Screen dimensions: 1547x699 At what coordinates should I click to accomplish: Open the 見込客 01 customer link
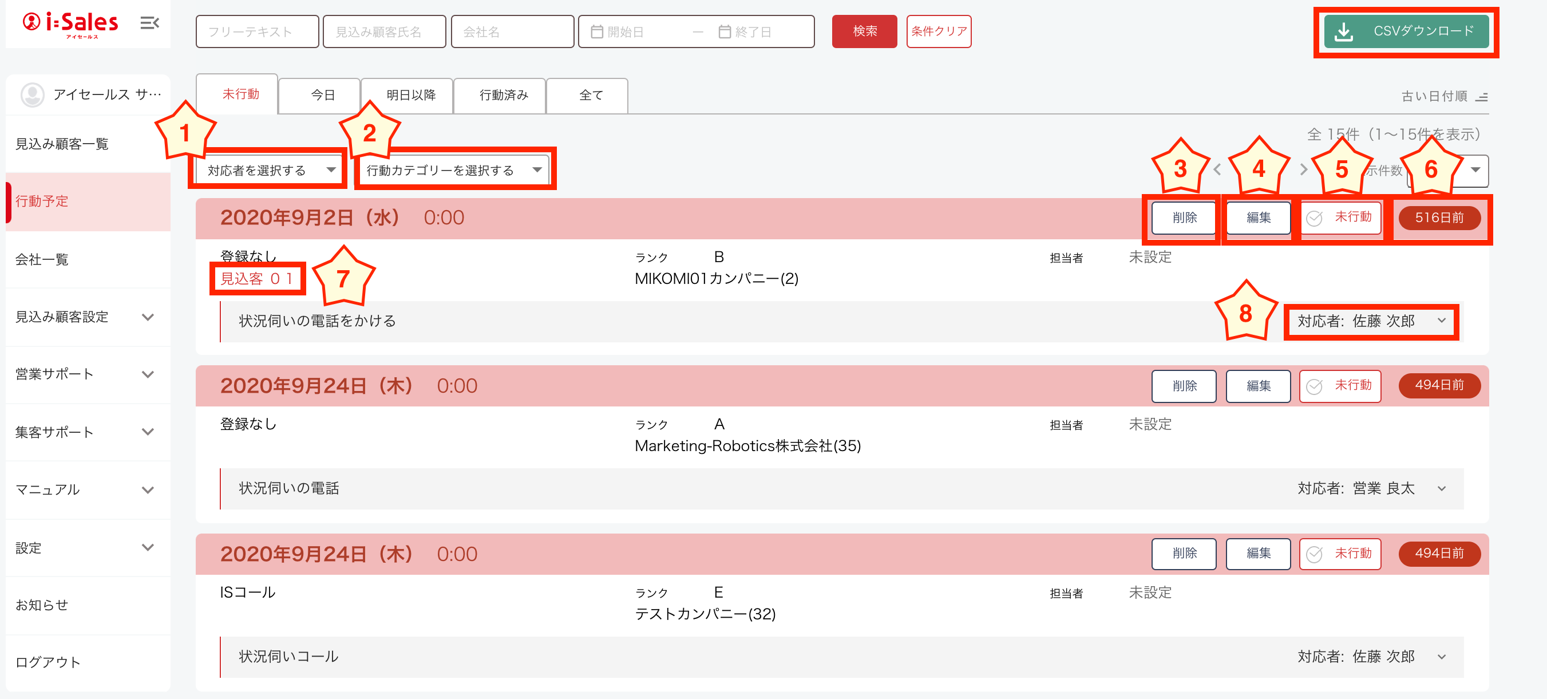tap(256, 279)
